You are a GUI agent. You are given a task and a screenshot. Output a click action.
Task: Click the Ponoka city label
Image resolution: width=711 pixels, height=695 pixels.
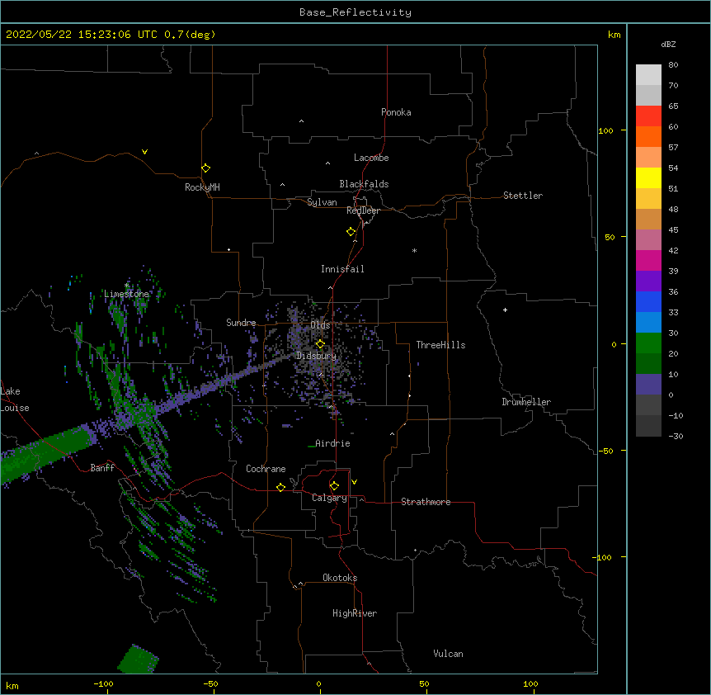pyautogui.click(x=396, y=112)
